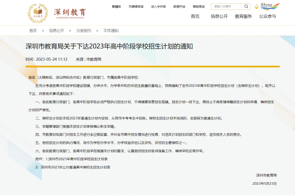
Task: Click the 深圳教育 emblem logo
Action: pos(38,13)
